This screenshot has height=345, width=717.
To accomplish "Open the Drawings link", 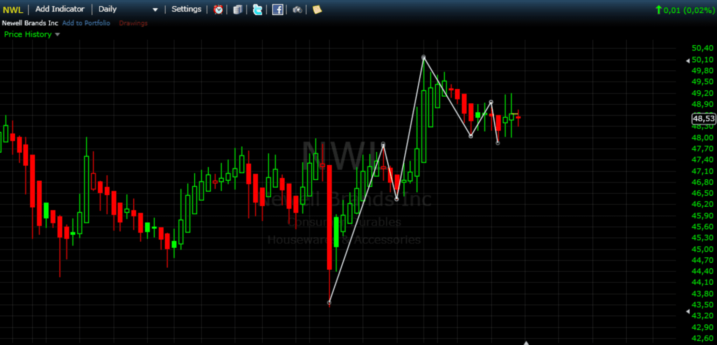I will [x=133, y=23].
